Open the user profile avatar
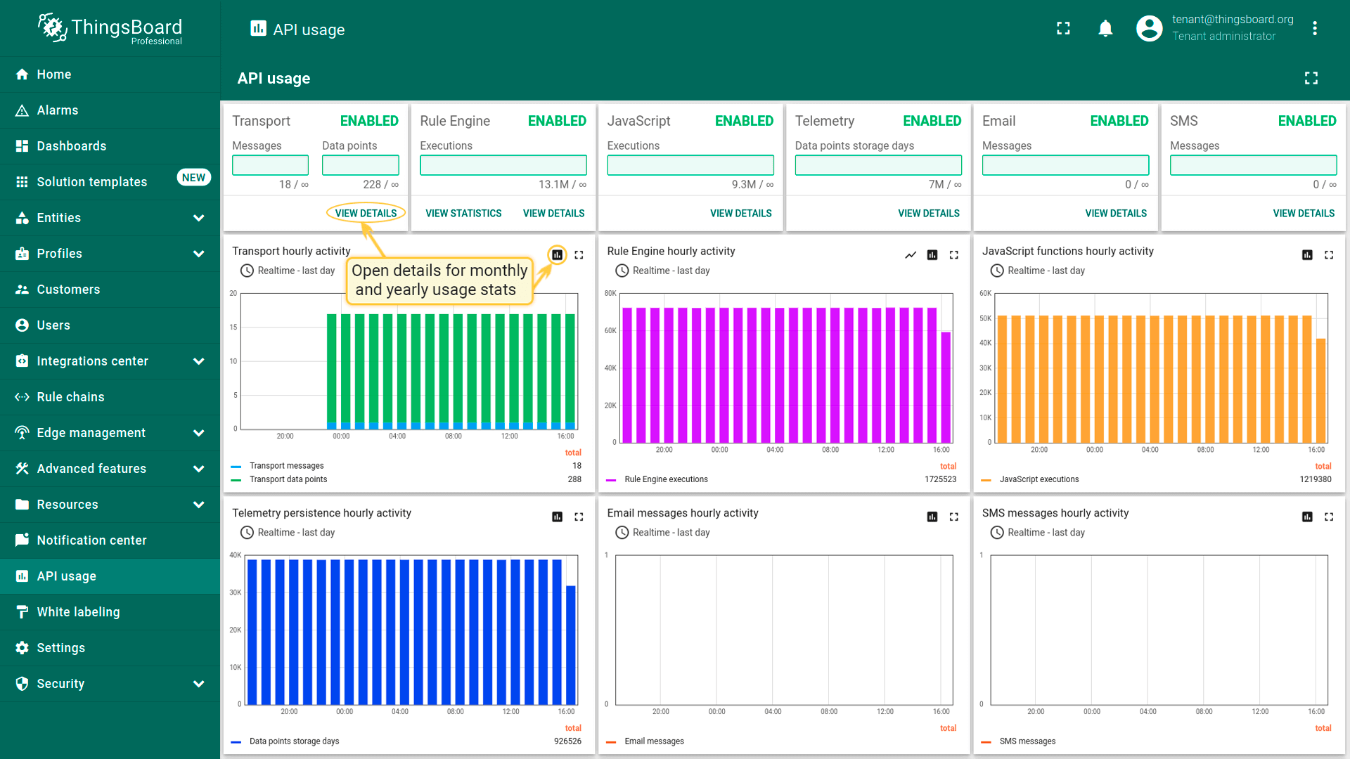 pos(1149,28)
